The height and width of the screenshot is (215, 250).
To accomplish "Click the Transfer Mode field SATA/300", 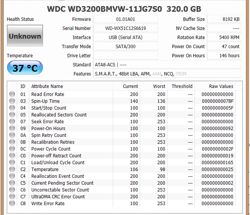I will click(126, 47).
